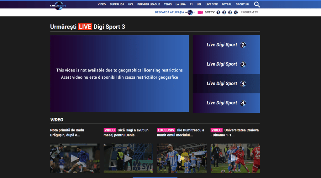The width and height of the screenshot is (321, 178).
Task: Click the Digi Sport app logo beside Descarcă Aplicația
Action: pyautogui.click(x=190, y=12)
